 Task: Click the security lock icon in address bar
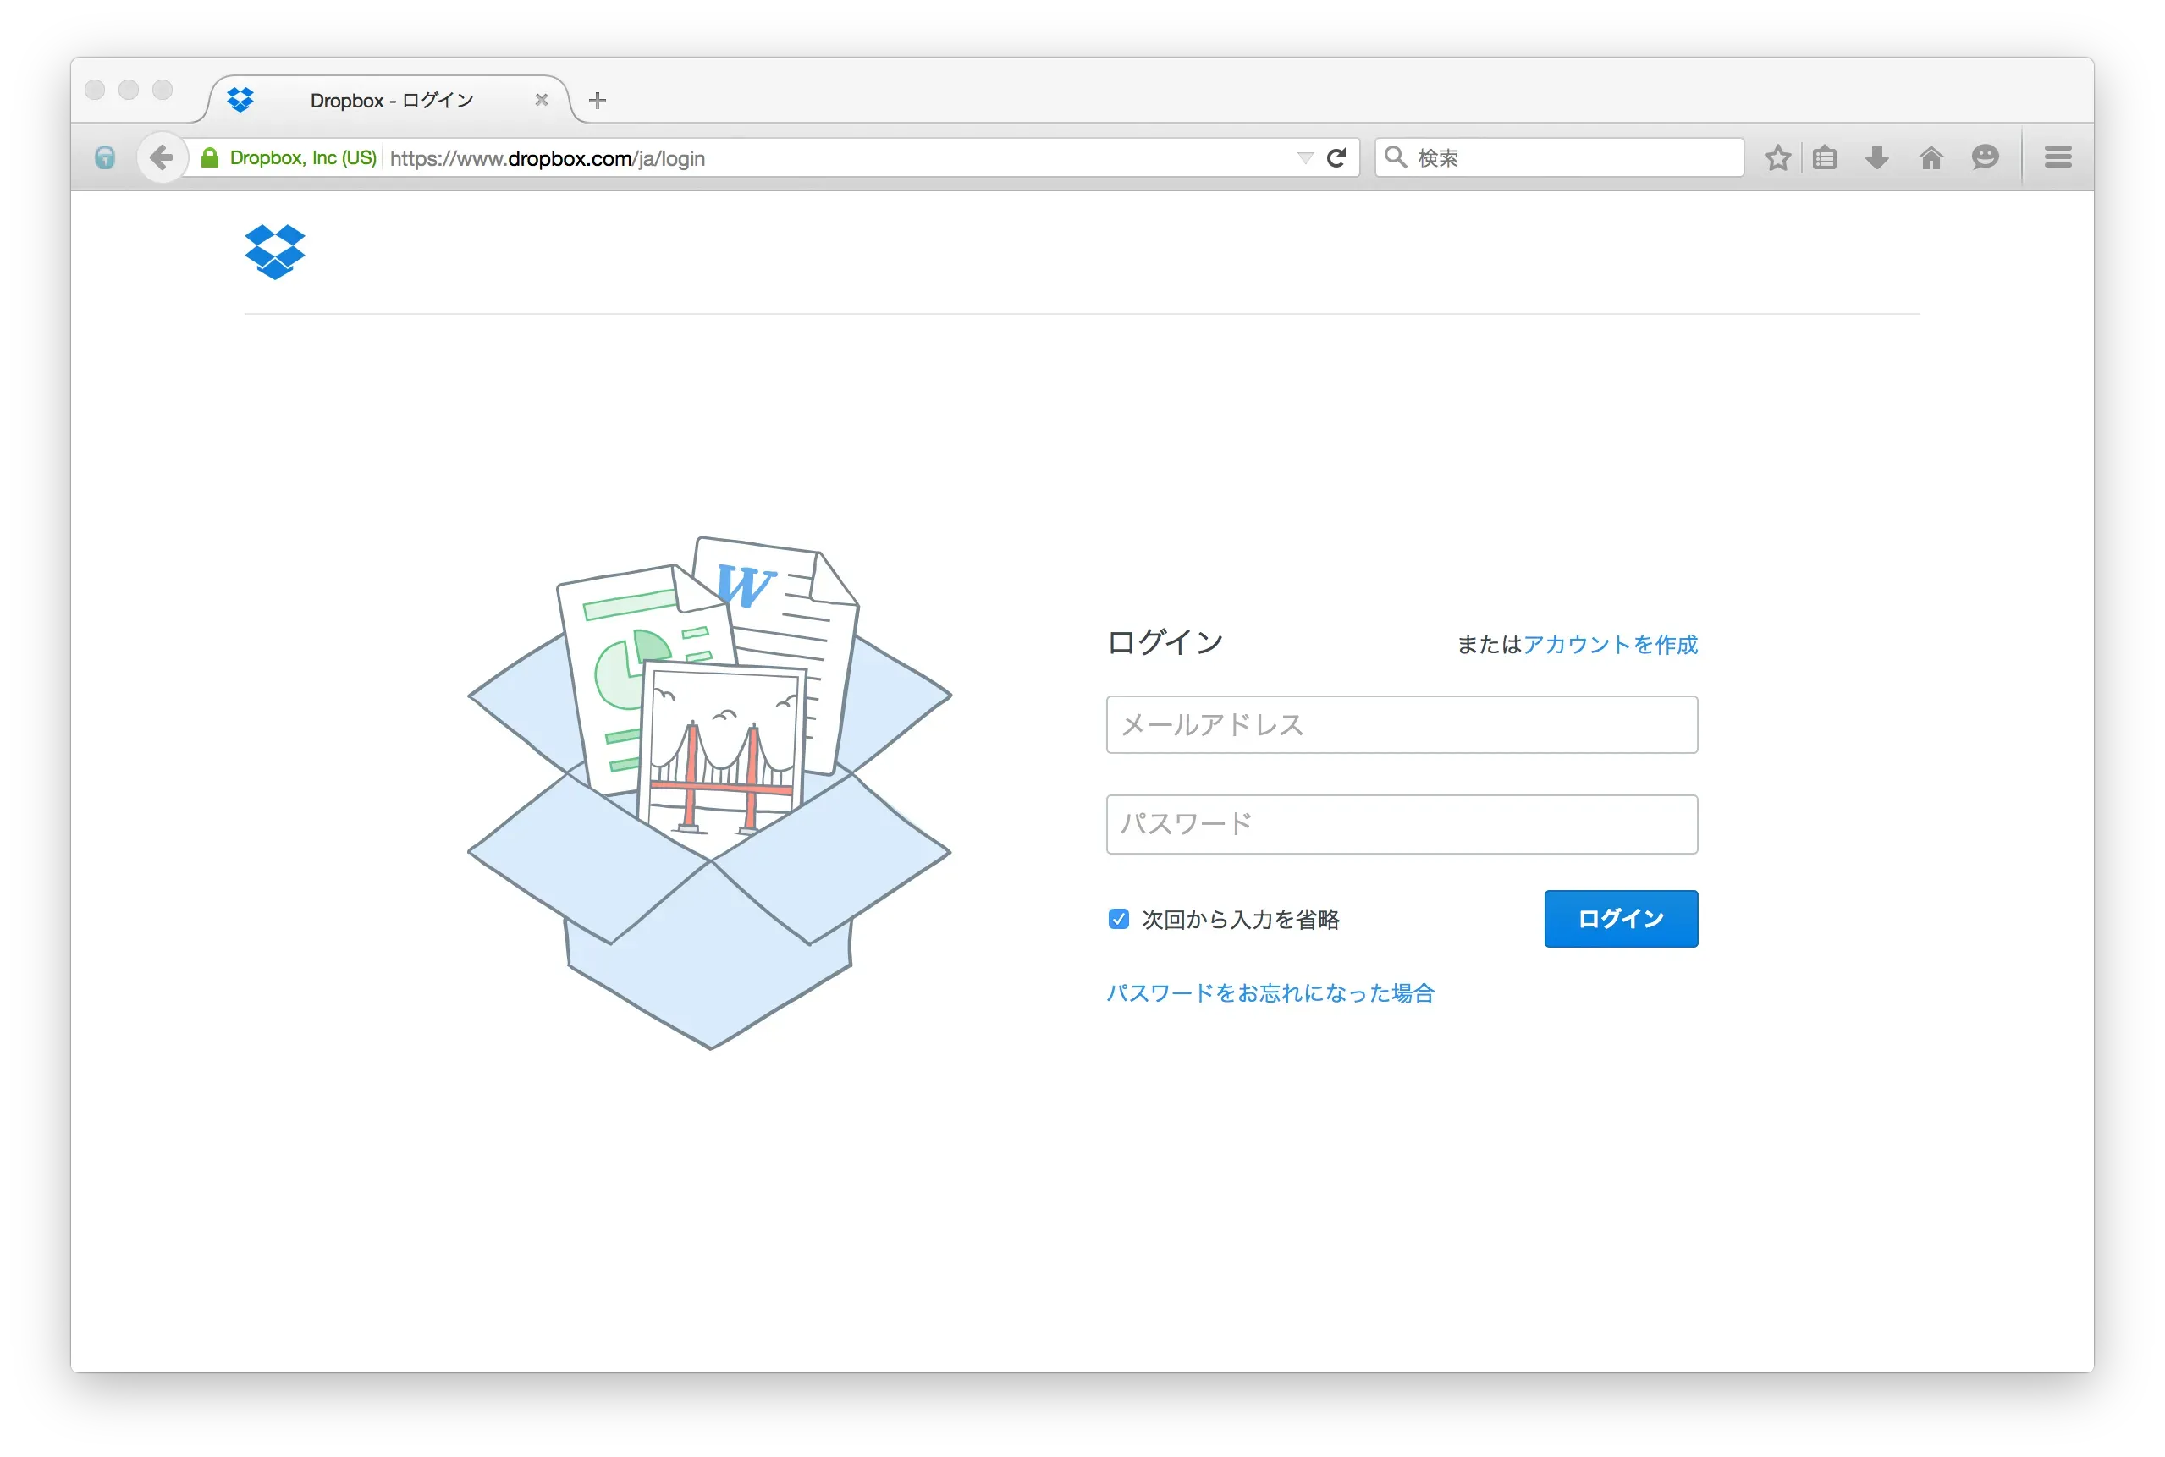click(212, 157)
